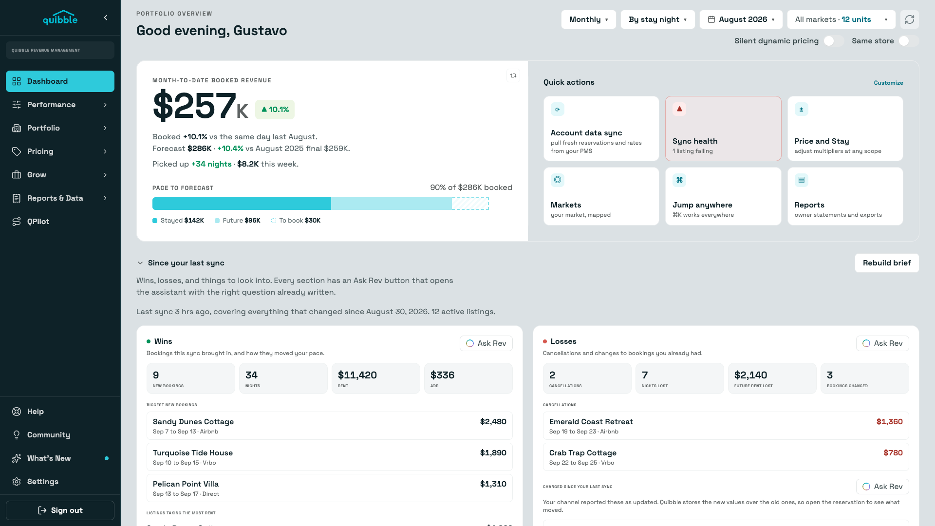935x526 pixels.
Task: Open the Sandy Dunes Cottage booking row
Action: pos(330,426)
